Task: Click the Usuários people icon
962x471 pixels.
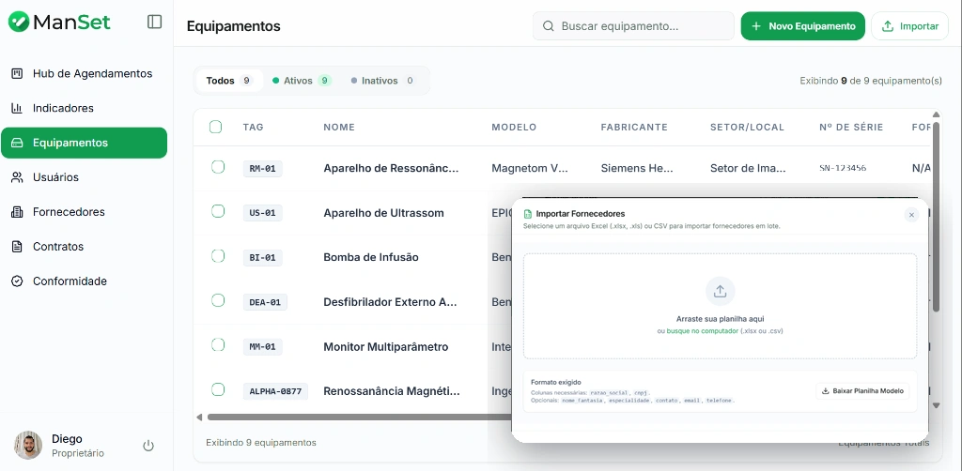Action: 17,177
